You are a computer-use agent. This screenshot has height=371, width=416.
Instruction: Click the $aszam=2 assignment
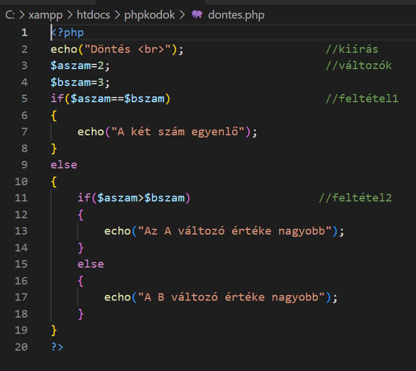pos(79,66)
